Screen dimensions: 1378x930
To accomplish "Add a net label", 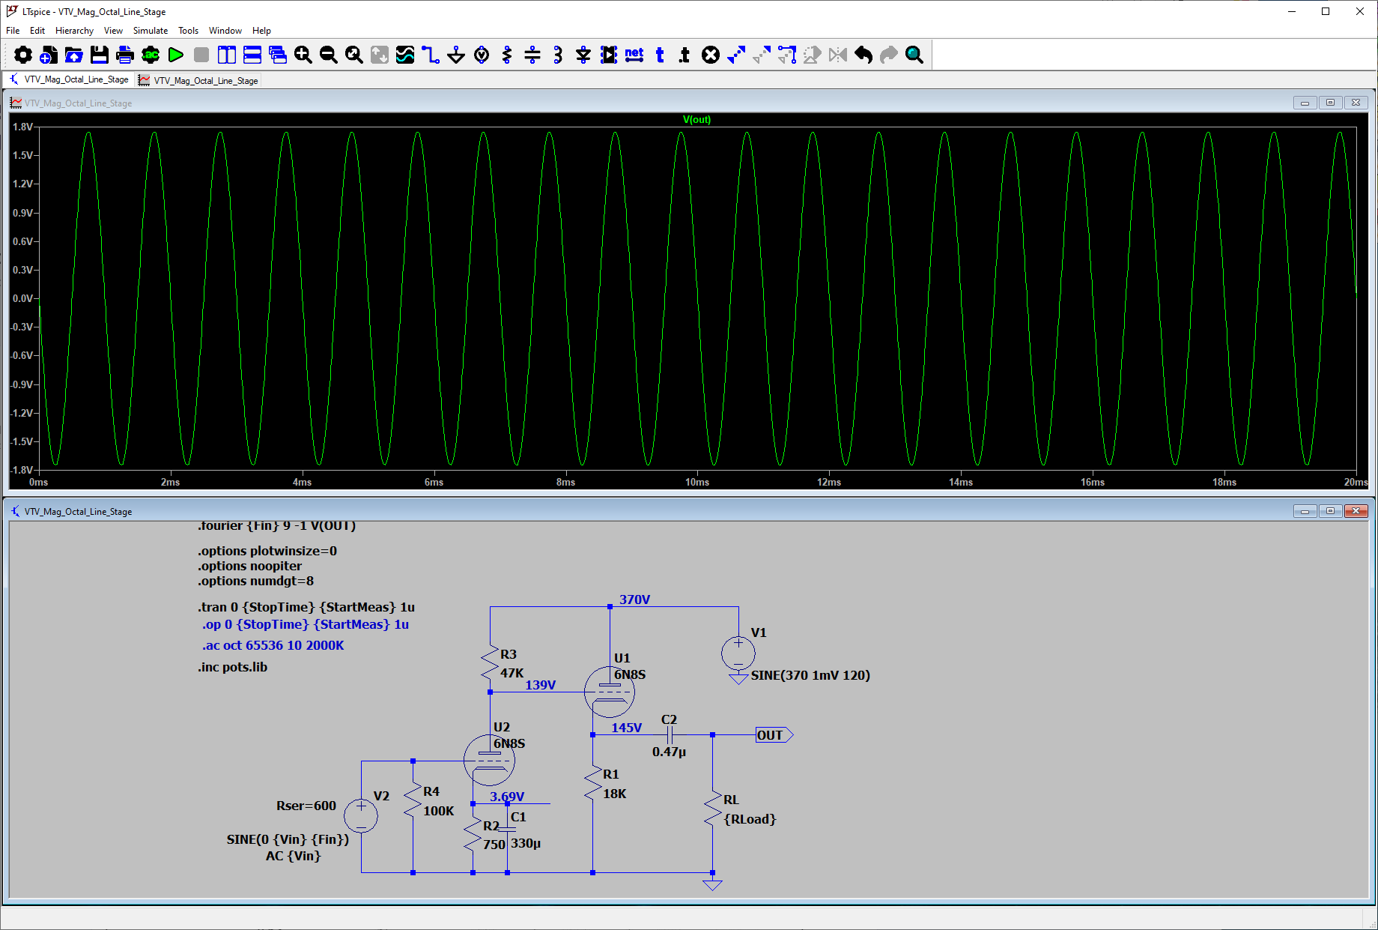I will [634, 55].
